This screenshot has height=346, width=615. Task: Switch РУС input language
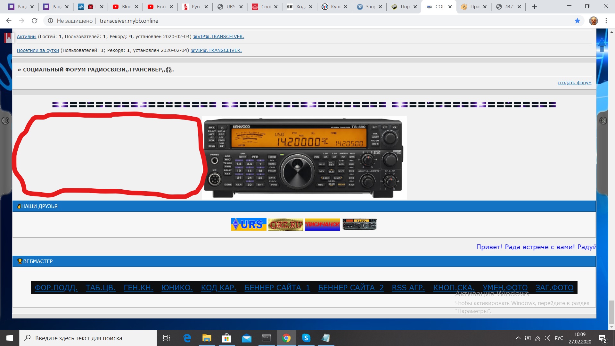coord(559,338)
